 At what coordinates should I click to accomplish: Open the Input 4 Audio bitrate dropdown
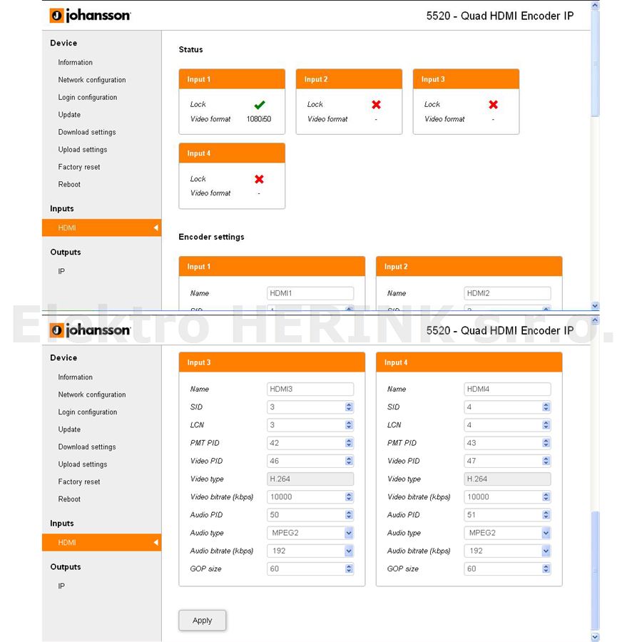507,551
